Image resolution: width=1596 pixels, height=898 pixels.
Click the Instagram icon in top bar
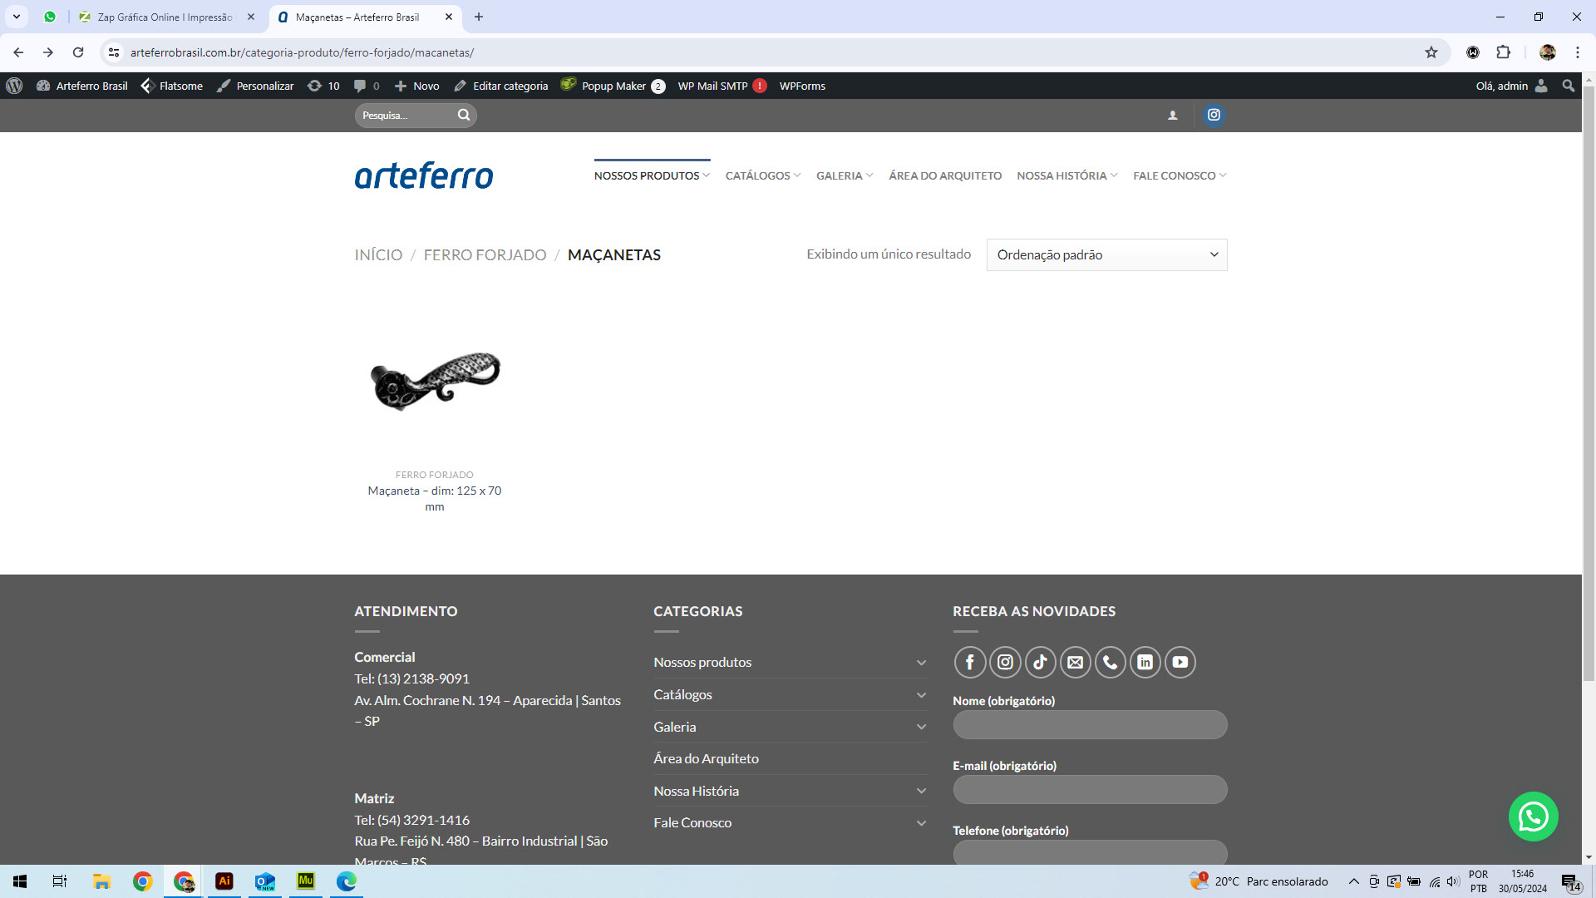point(1214,115)
